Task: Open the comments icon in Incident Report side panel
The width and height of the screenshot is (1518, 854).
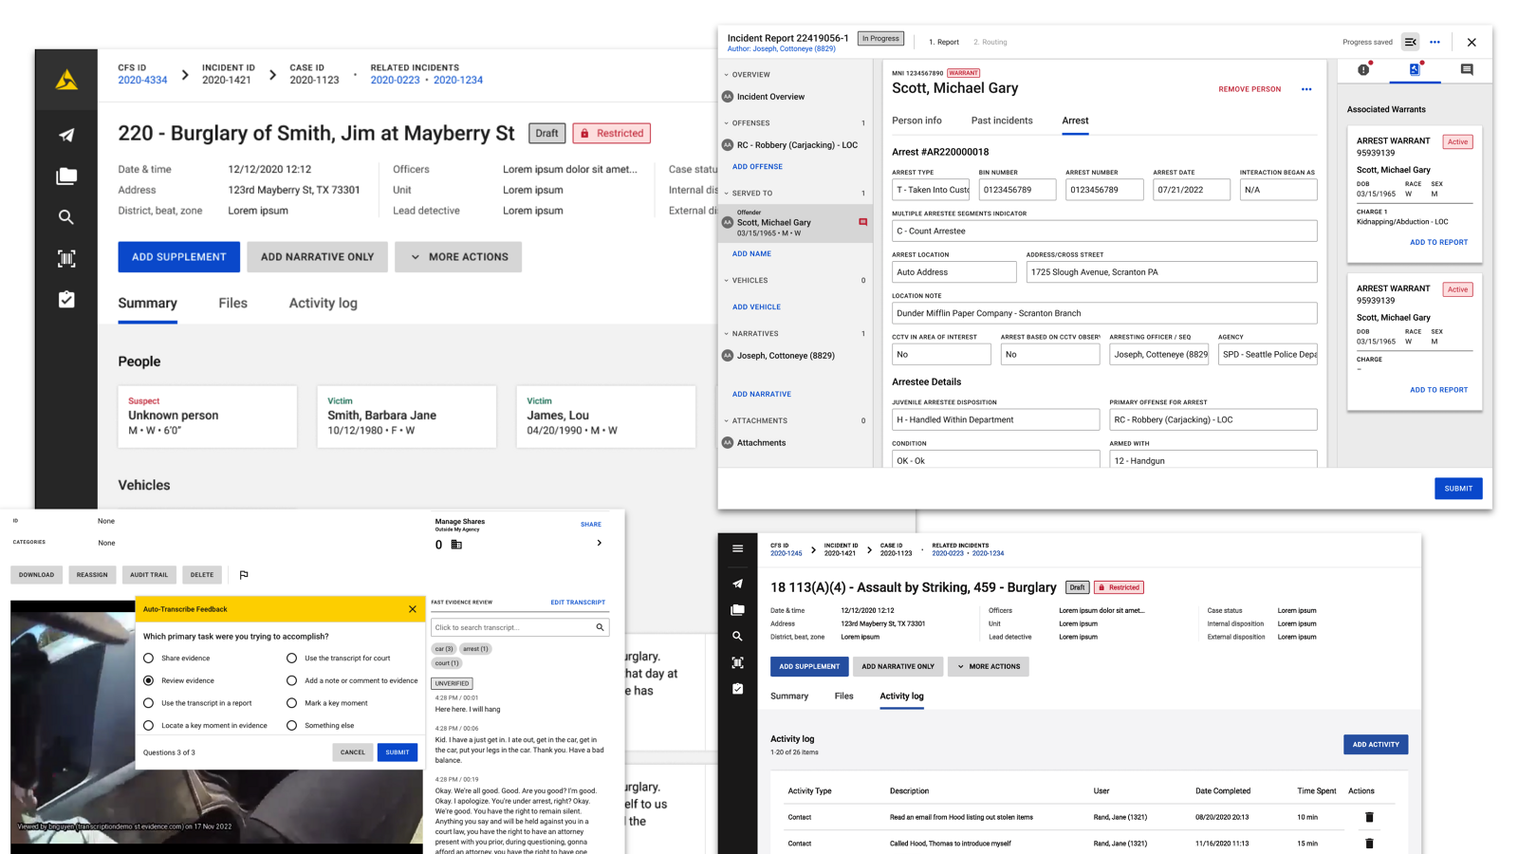Action: tap(1467, 69)
